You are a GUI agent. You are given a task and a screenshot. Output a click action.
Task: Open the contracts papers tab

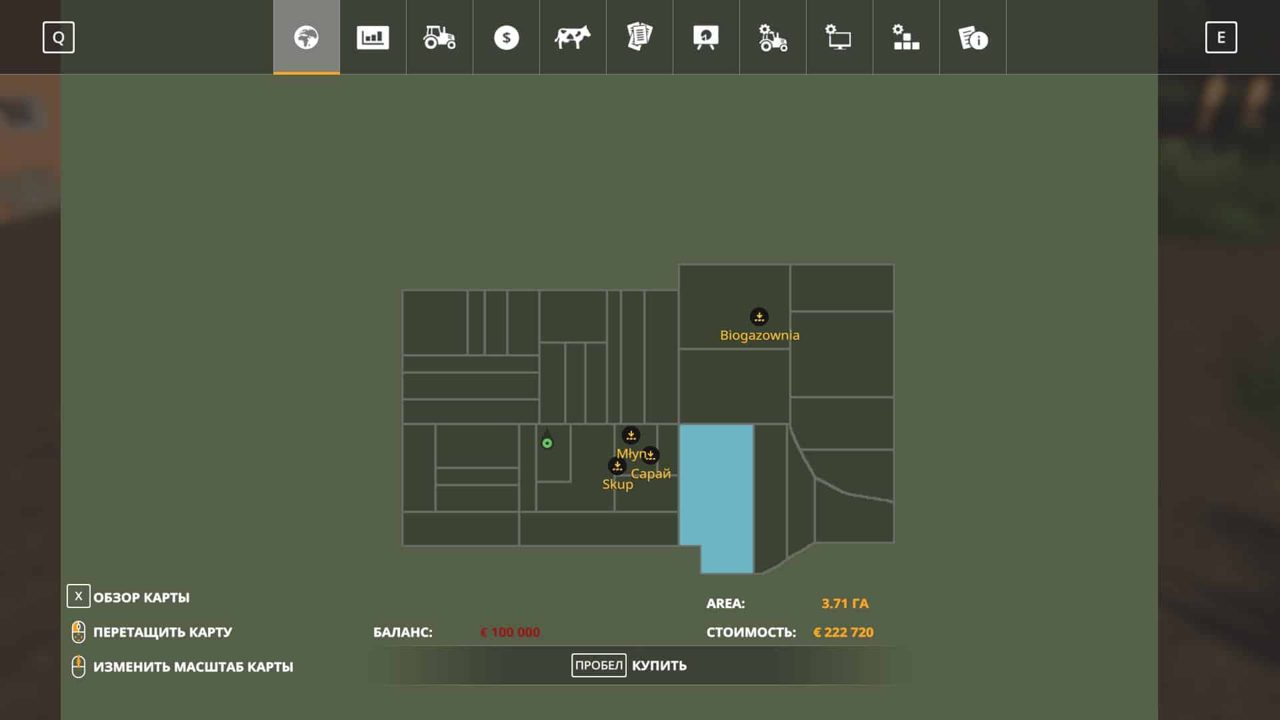[x=639, y=37]
